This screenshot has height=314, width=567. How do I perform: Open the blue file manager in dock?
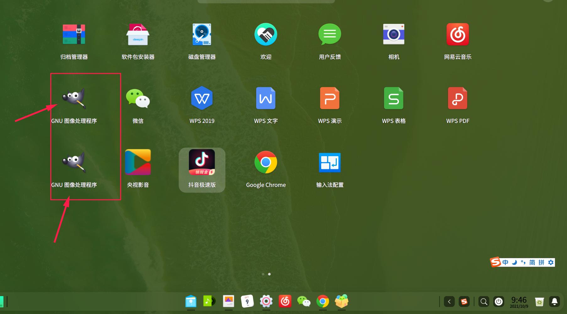click(x=191, y=302)
